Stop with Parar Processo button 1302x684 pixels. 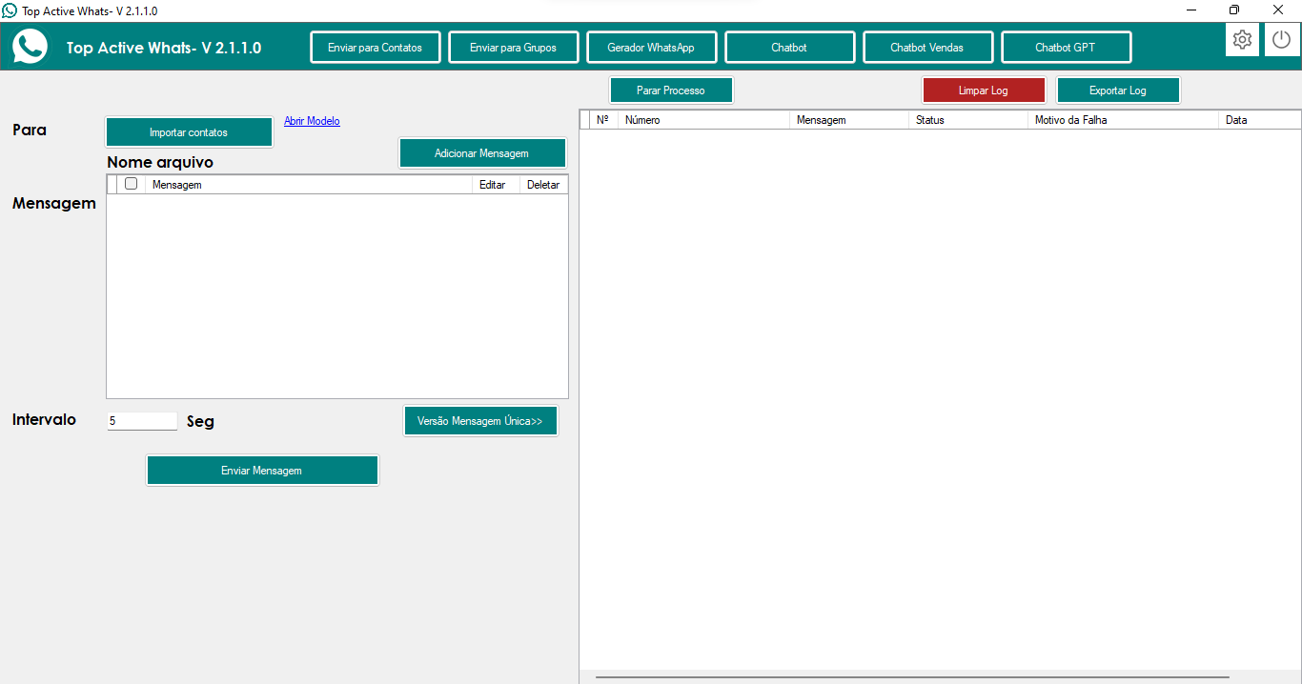[671, 91]
